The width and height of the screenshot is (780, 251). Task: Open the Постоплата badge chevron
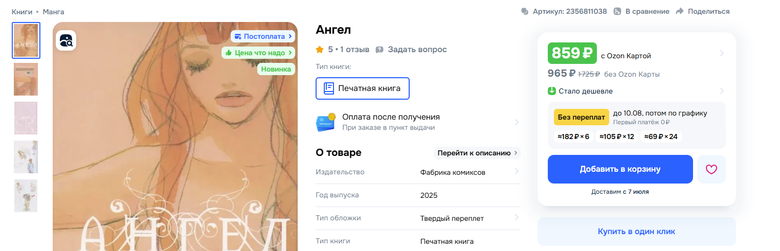(291, 36)
